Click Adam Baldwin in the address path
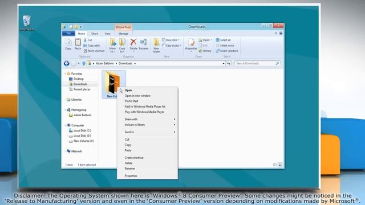The width and height of the screenshot is (365, 205). 104,63
